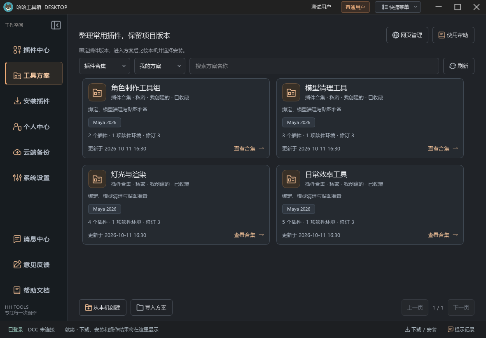Click the Maya 2026 tag in 模型清理工具
This screenshot has height=338, width=486.
[299, 122]
